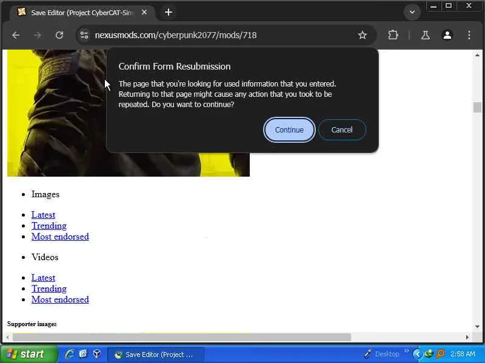
Task: Click the scroll left arrow
Action: [7, 337]
